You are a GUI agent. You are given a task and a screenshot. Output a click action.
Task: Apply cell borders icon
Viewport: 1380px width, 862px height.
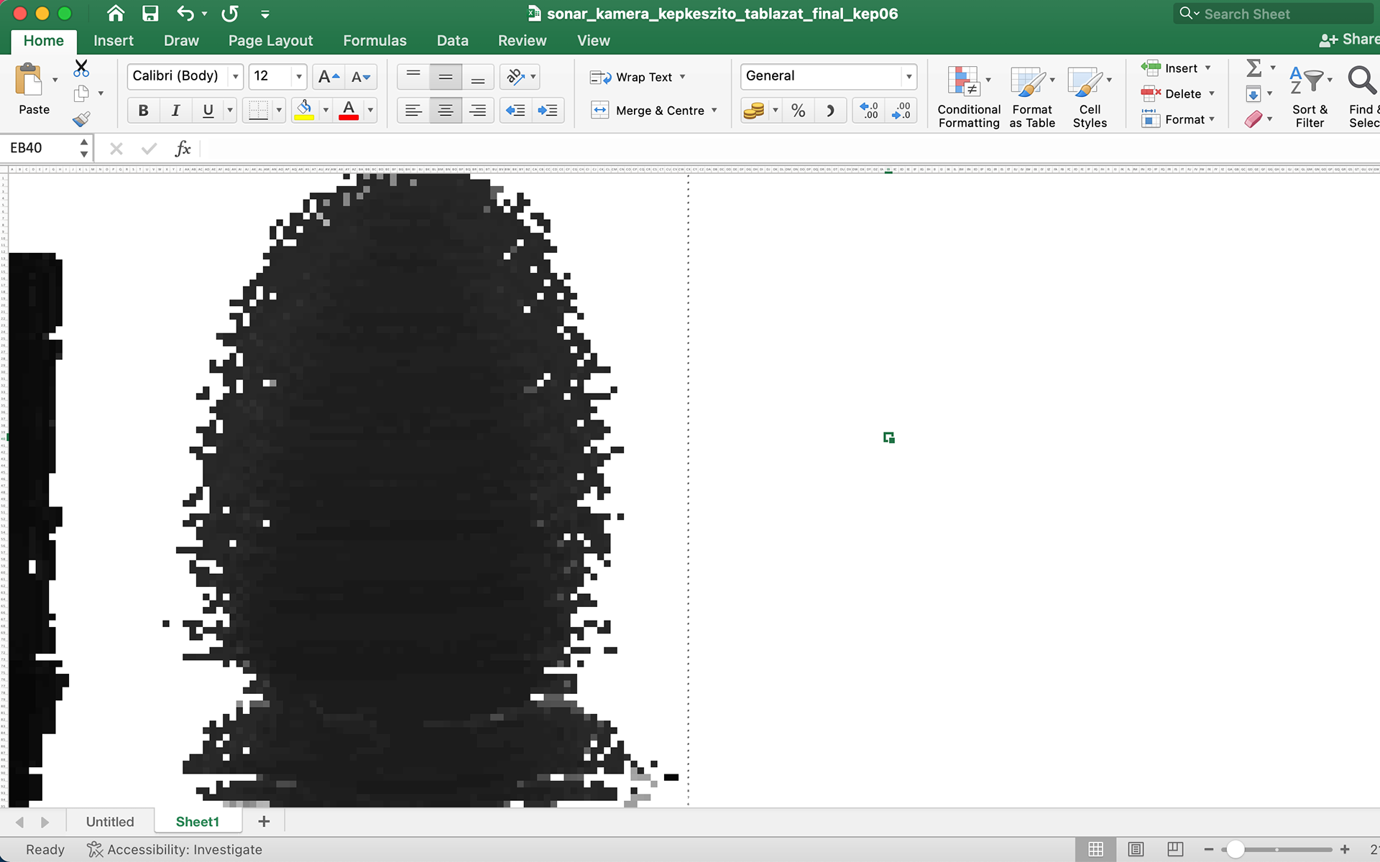pyautogui.click(x=258, y=110)
